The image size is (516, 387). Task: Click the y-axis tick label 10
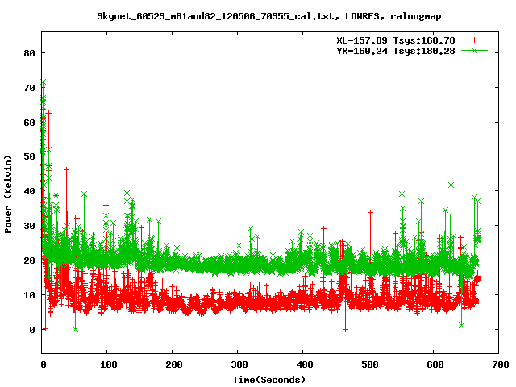click(x=29, y=295)
